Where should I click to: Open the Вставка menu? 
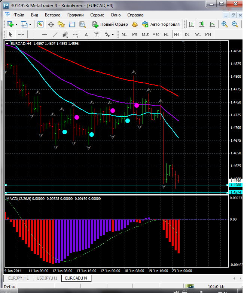52,15
